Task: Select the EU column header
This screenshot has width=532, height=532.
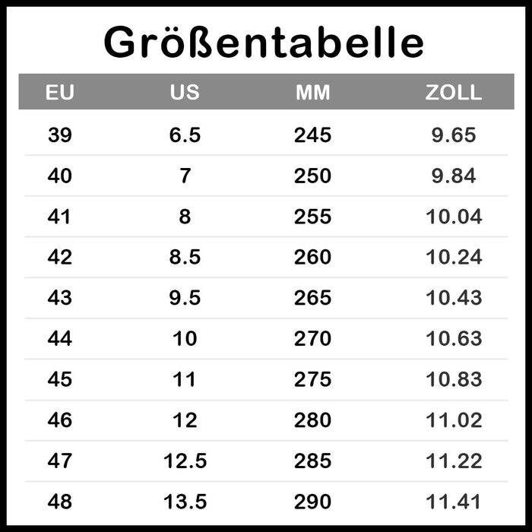Action: [60, 93]
